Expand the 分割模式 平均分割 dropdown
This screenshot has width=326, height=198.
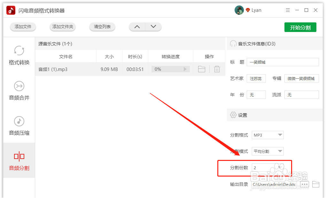[268, 151]
